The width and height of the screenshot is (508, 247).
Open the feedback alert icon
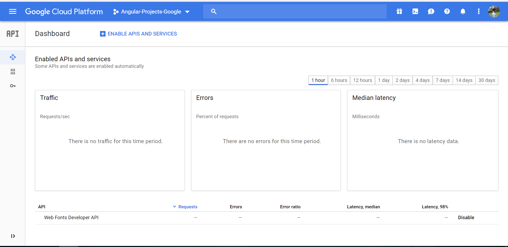431,11
